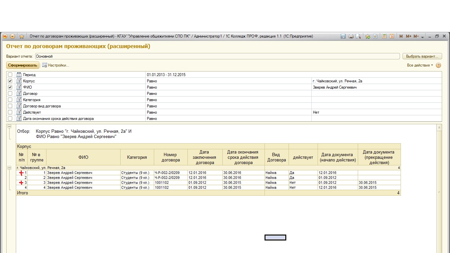
Task: Click the Save (floppy disk) toolbar icon
Action: (x=343, y=36)
